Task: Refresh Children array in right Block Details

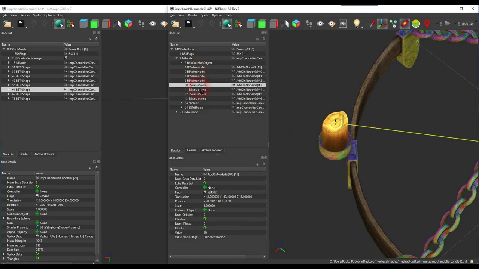Action: pyautogui.click(x=205, y=219)
